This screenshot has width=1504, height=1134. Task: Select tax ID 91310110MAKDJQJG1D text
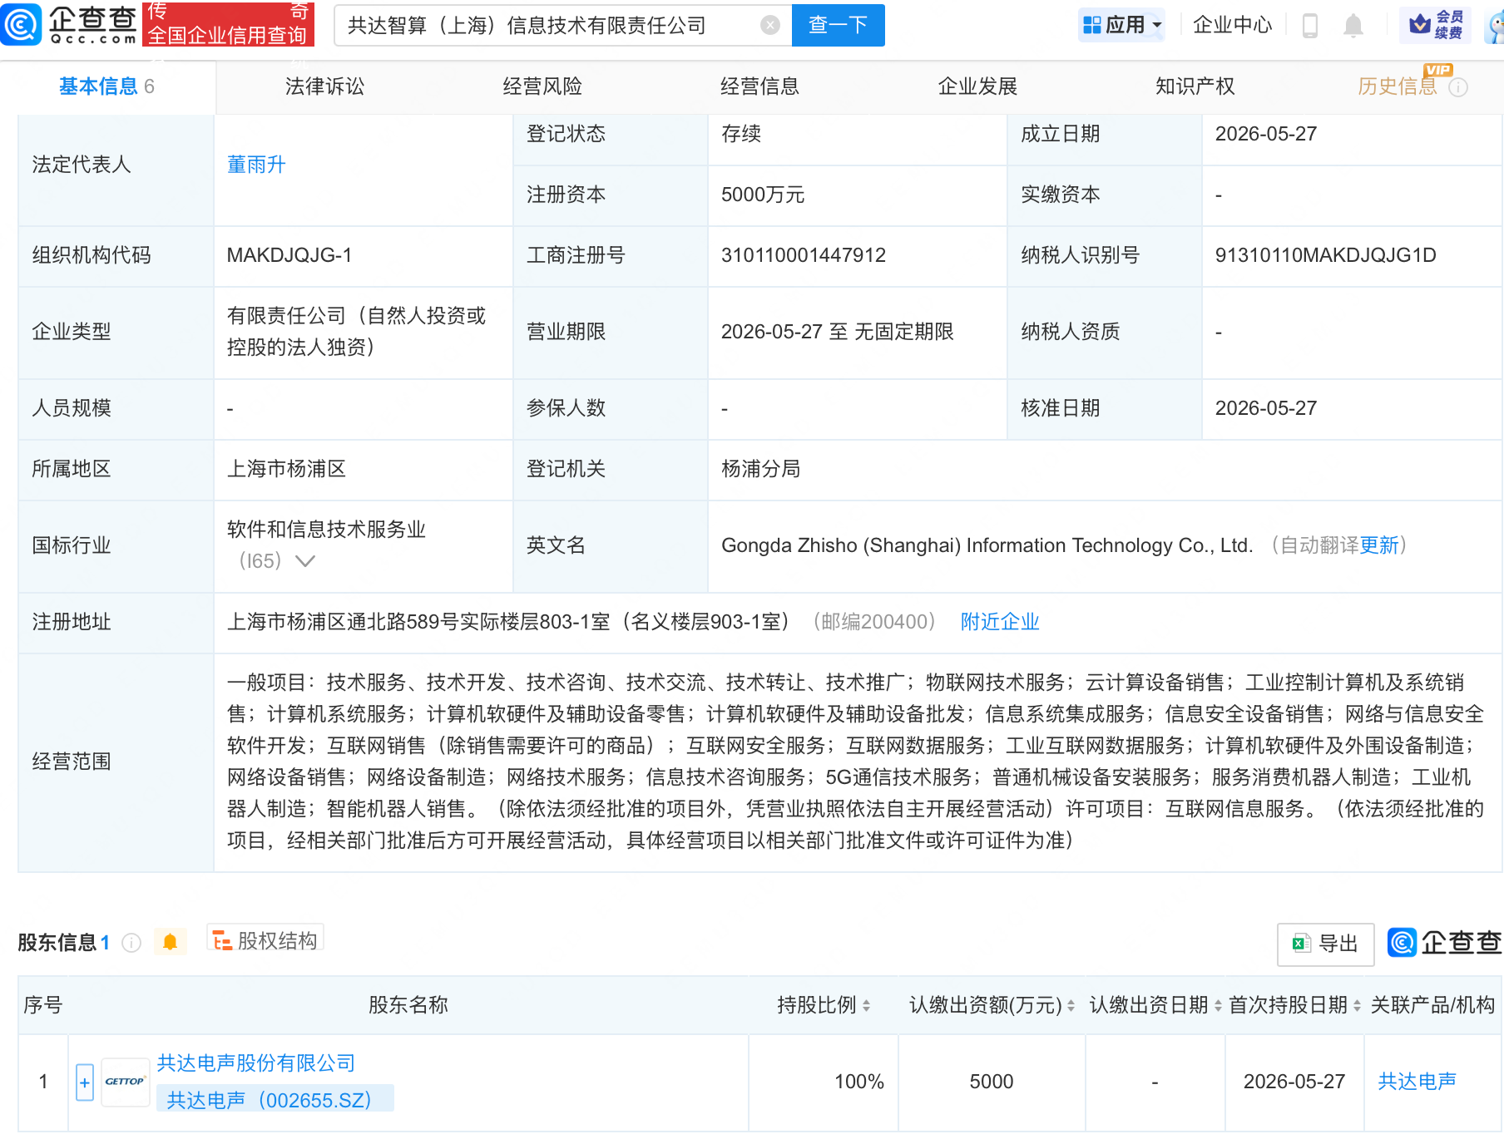tap(1325, 255)
